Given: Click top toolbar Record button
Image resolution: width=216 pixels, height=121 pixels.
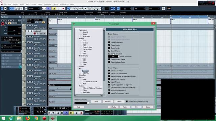Looking at the screenshot, I should click(x=63, y=8).
